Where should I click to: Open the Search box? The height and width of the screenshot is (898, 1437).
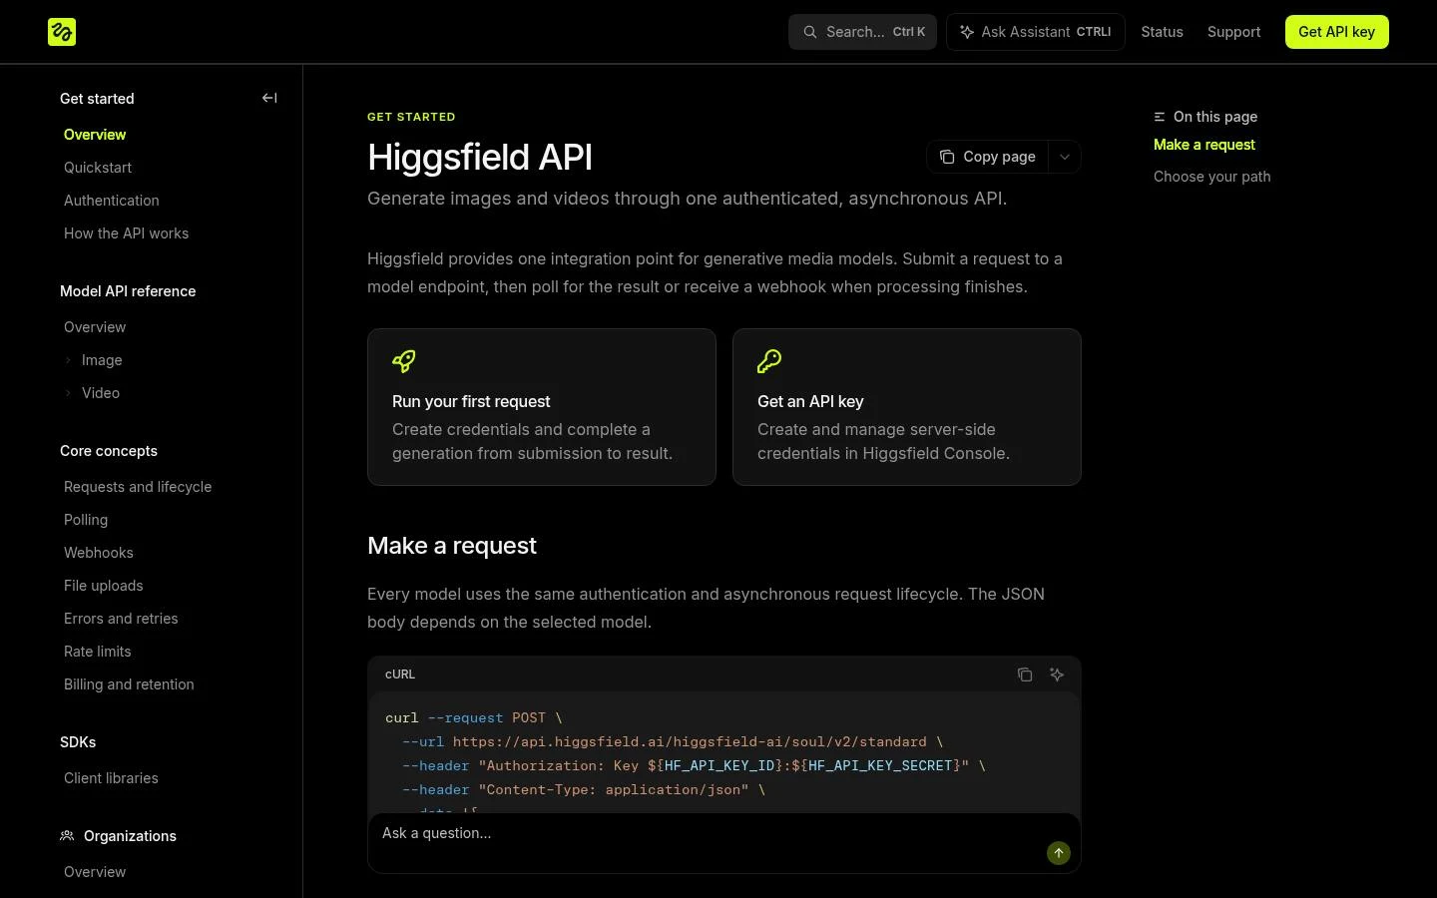click(x=862, y=32)
